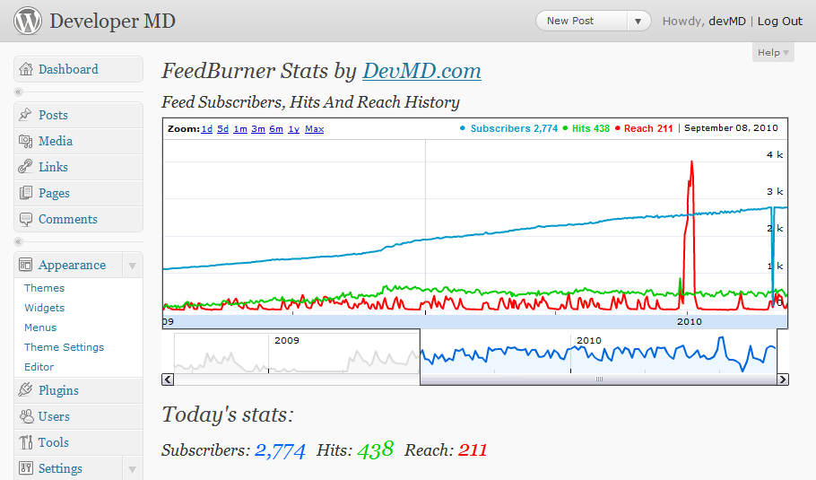This screenshot has height=480, width=816.
Task: Open Dashboard via its house icon
Action: pos(25,69)
